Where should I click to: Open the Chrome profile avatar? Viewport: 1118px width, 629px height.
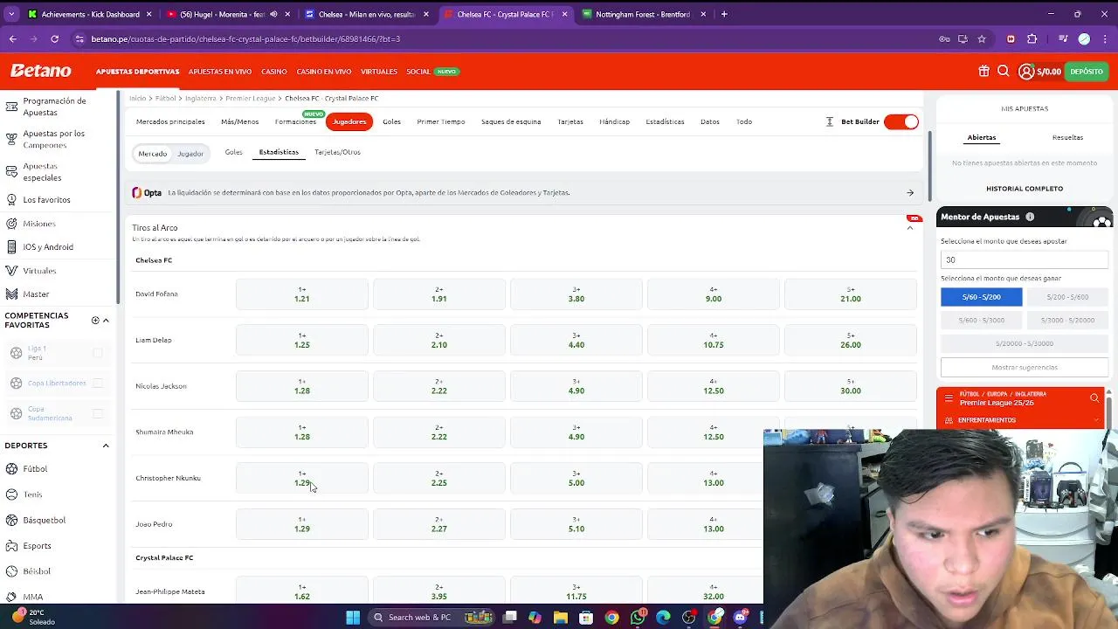click(x=1084, y=38)
